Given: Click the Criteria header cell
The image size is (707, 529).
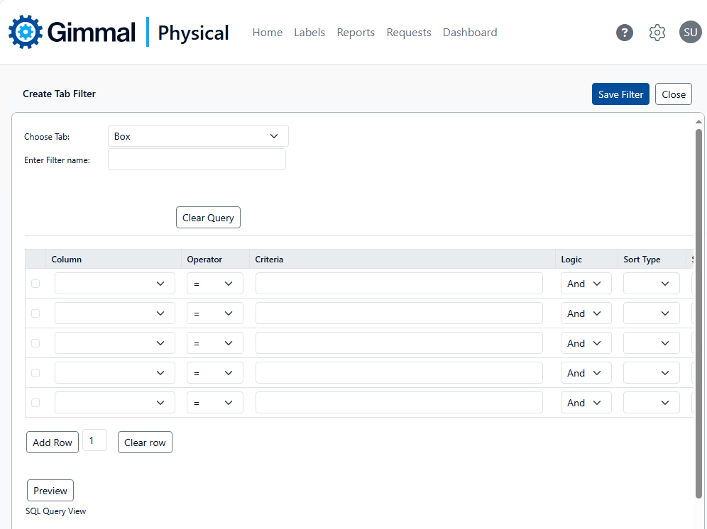Looking at the screenshot, I should coord(402,259).
